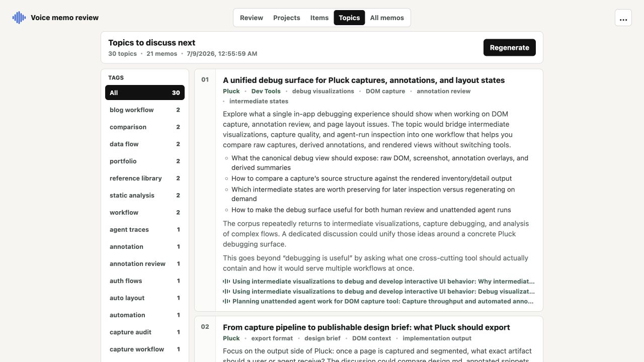Viewport: 644px width, 362px height.
Task: Select the capture audit tag
Action: point(145,332)
